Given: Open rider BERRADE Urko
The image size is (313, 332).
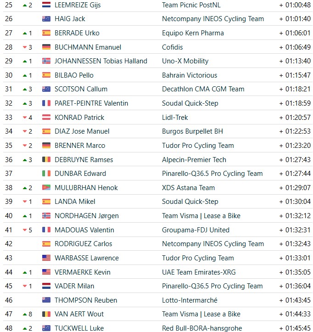Looking at the screenshot, I should (x=77, y=33).
